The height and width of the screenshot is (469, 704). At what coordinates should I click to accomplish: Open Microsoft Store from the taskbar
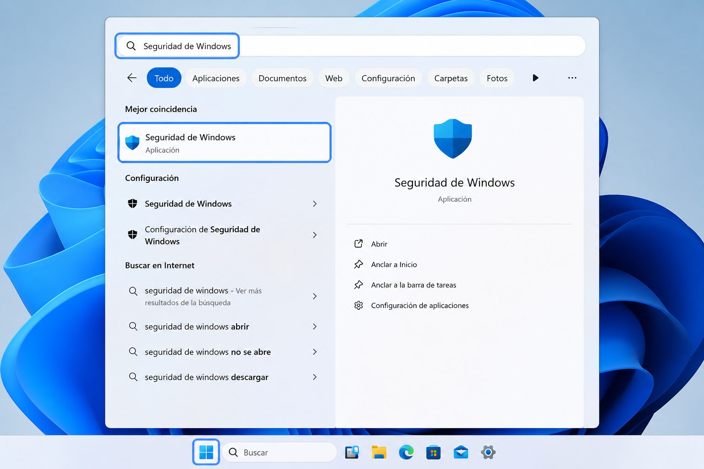pos(434,453)
